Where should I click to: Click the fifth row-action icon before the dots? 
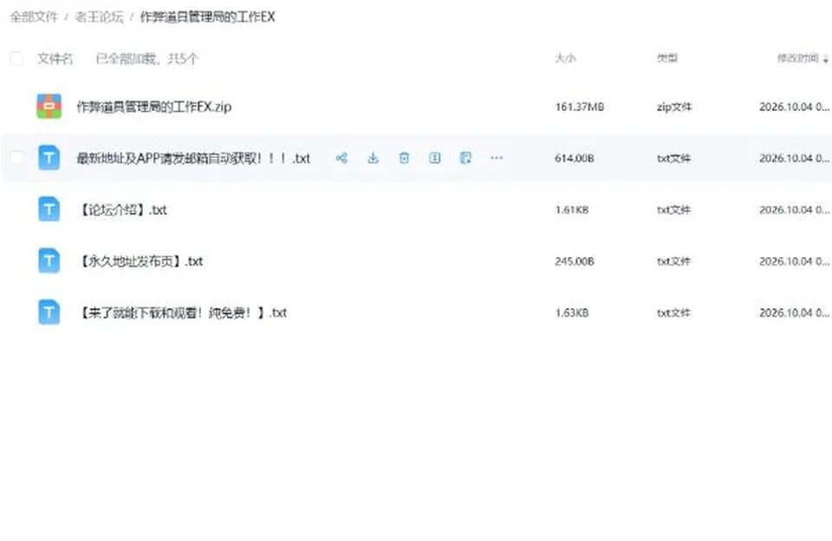point(465,158)
